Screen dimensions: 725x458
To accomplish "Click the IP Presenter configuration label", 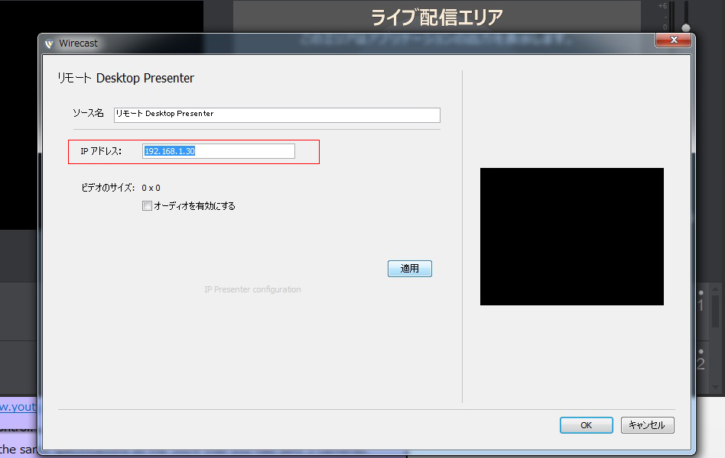I will (252, 289).
